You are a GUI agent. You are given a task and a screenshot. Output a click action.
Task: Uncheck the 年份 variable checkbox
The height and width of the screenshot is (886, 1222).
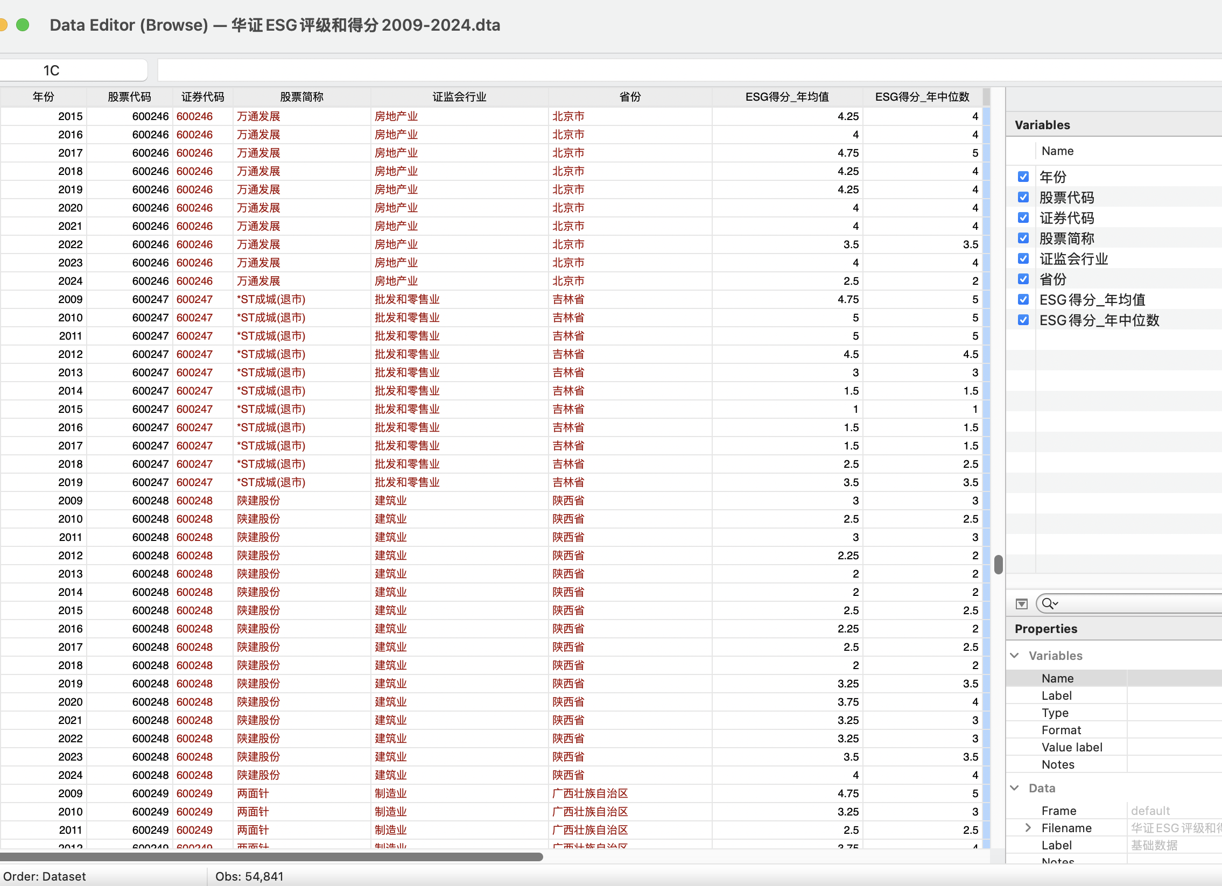[x=1023, y=177]
